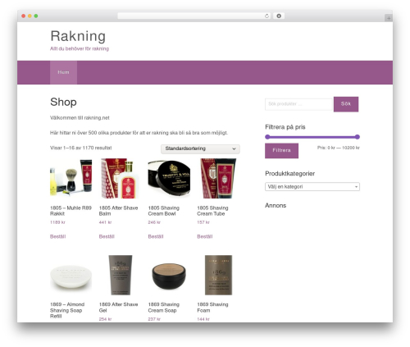Click the browser reload icon

pyautogui.click(x=266, y=16)
